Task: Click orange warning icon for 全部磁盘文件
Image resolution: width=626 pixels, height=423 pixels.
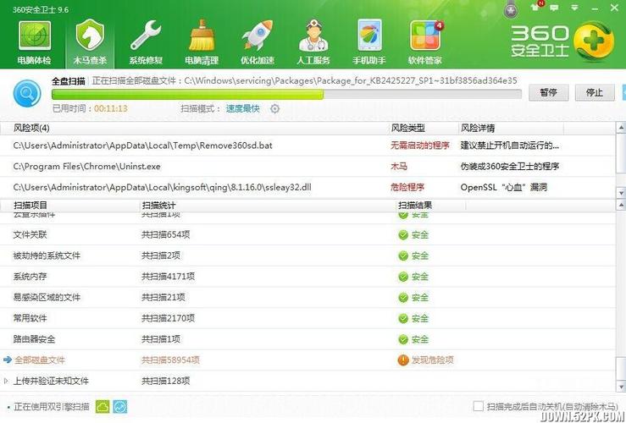Action: (403, 360)
